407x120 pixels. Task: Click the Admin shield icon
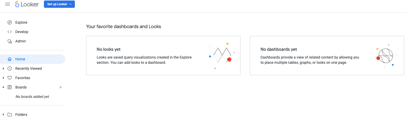pos(10,41)
